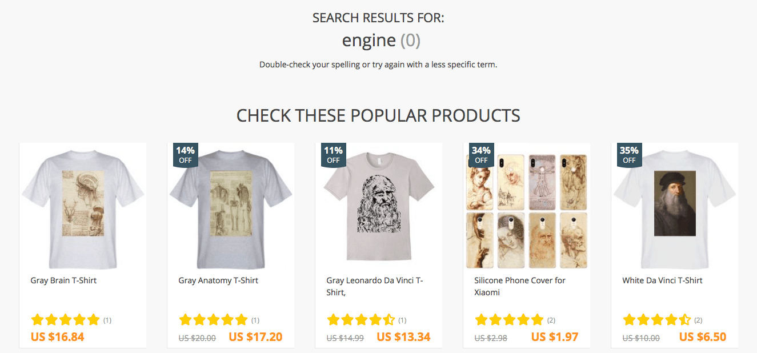The image size is (757, 353).
Task: Click the Gray Brain T-Shirt star rating
Action: coord(65,320)
